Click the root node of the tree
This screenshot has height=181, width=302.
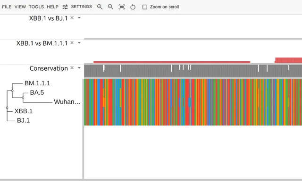pyautogui.click(x=7, y=108)
